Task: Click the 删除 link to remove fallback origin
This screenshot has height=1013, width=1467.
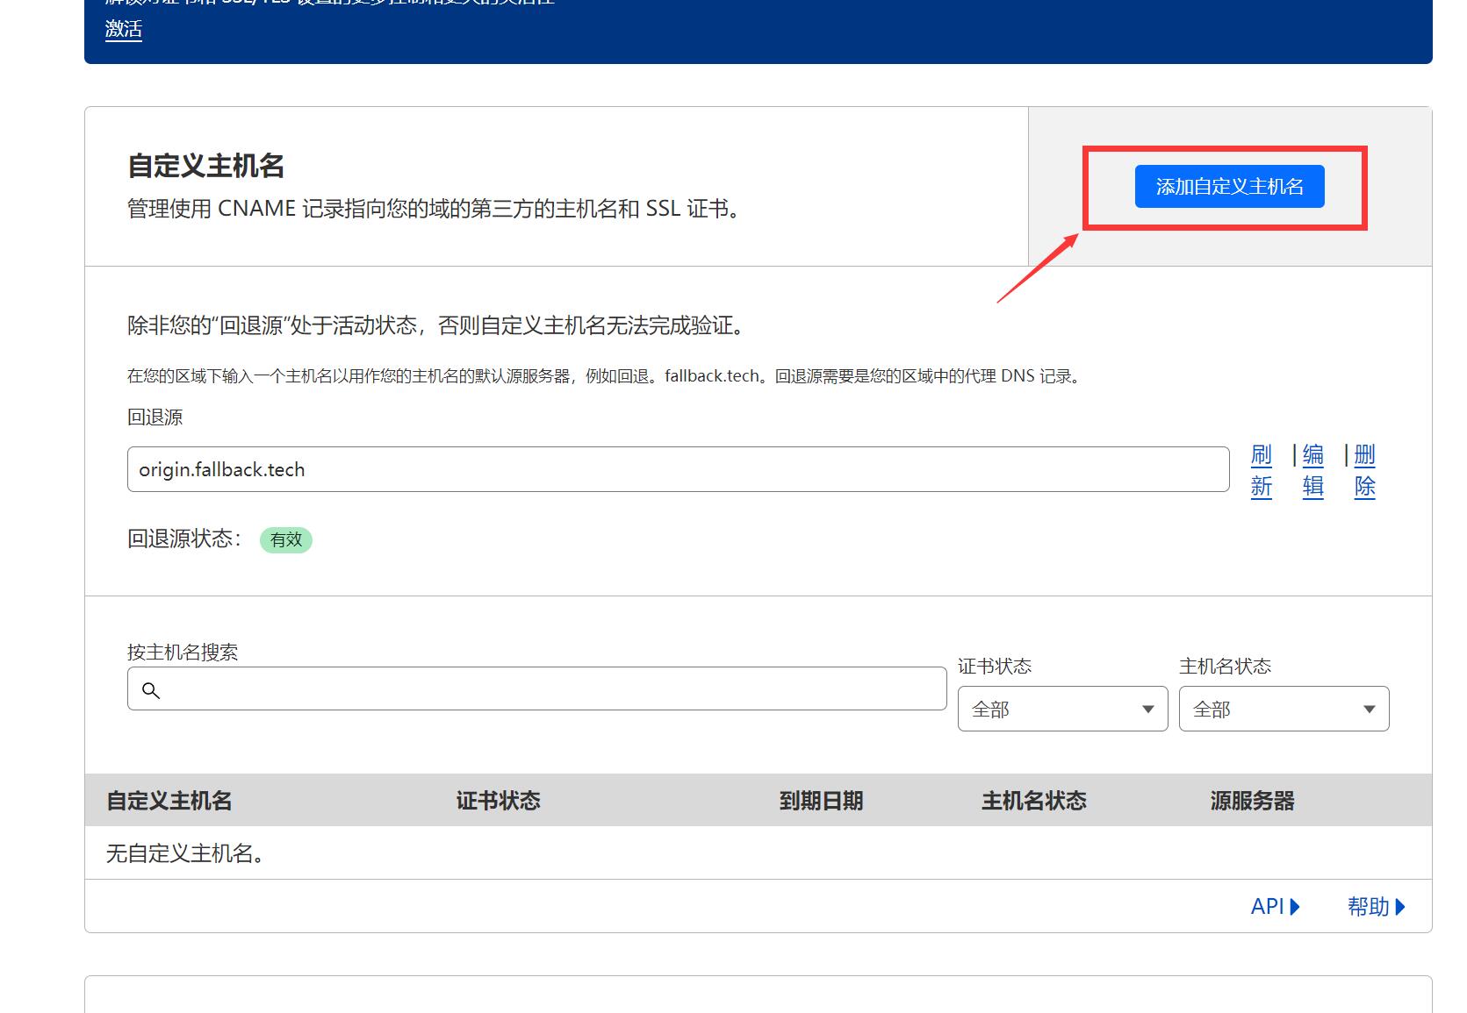Action: pyautogui.click(x=1364, y=471)
